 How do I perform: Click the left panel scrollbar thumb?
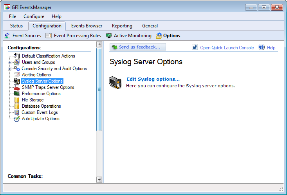(x=99, y=89)
